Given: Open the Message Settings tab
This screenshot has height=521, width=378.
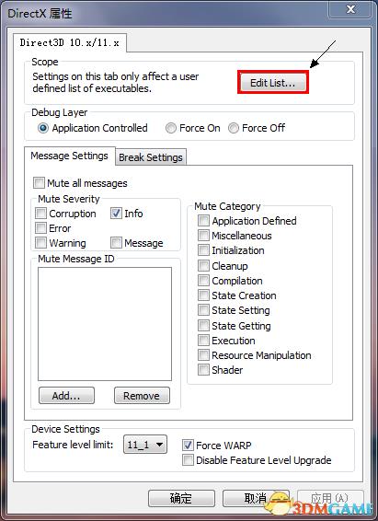Looking at the screenshot, I should tap(69, 156).
